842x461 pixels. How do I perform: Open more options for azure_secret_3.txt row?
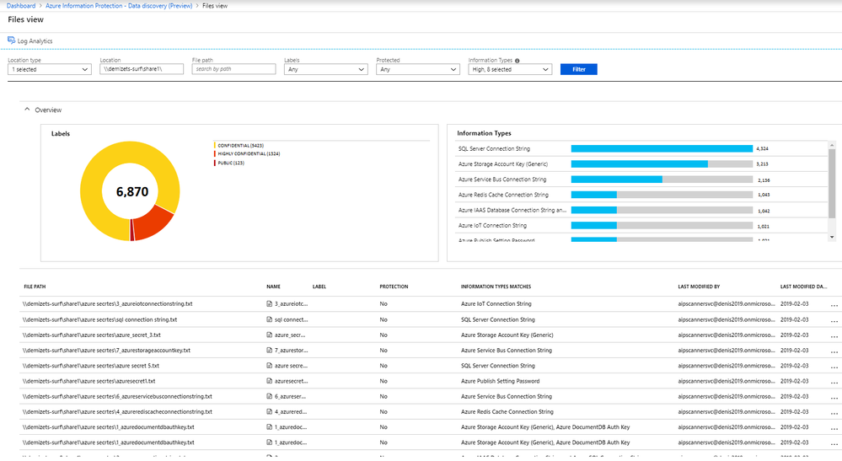point(834,336)
